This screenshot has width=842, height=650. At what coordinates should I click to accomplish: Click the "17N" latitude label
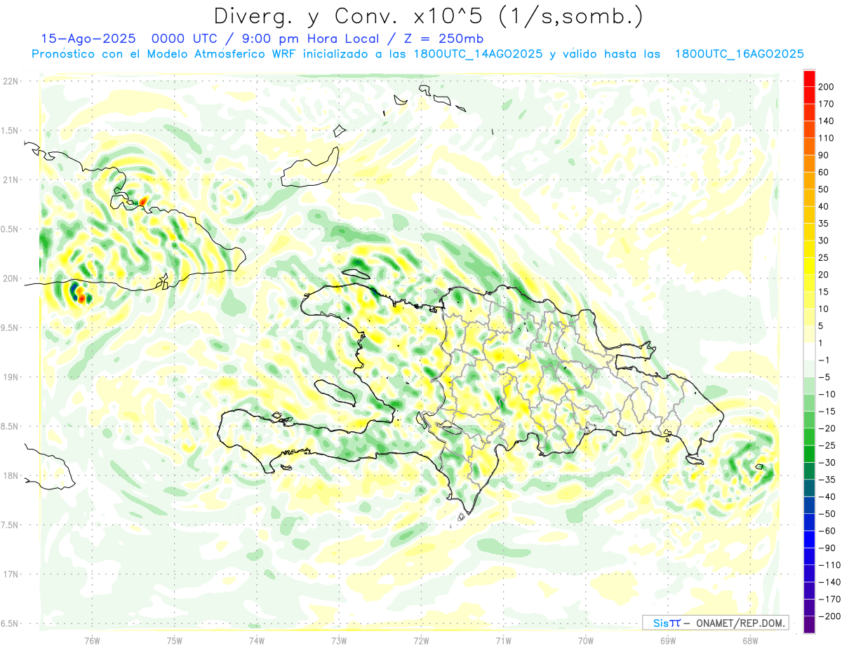pyautogui.click(x=10, y=574)
